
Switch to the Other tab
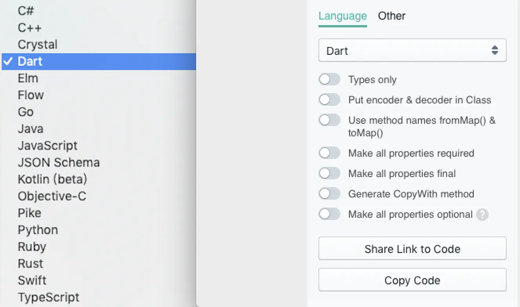pos(391,16)
